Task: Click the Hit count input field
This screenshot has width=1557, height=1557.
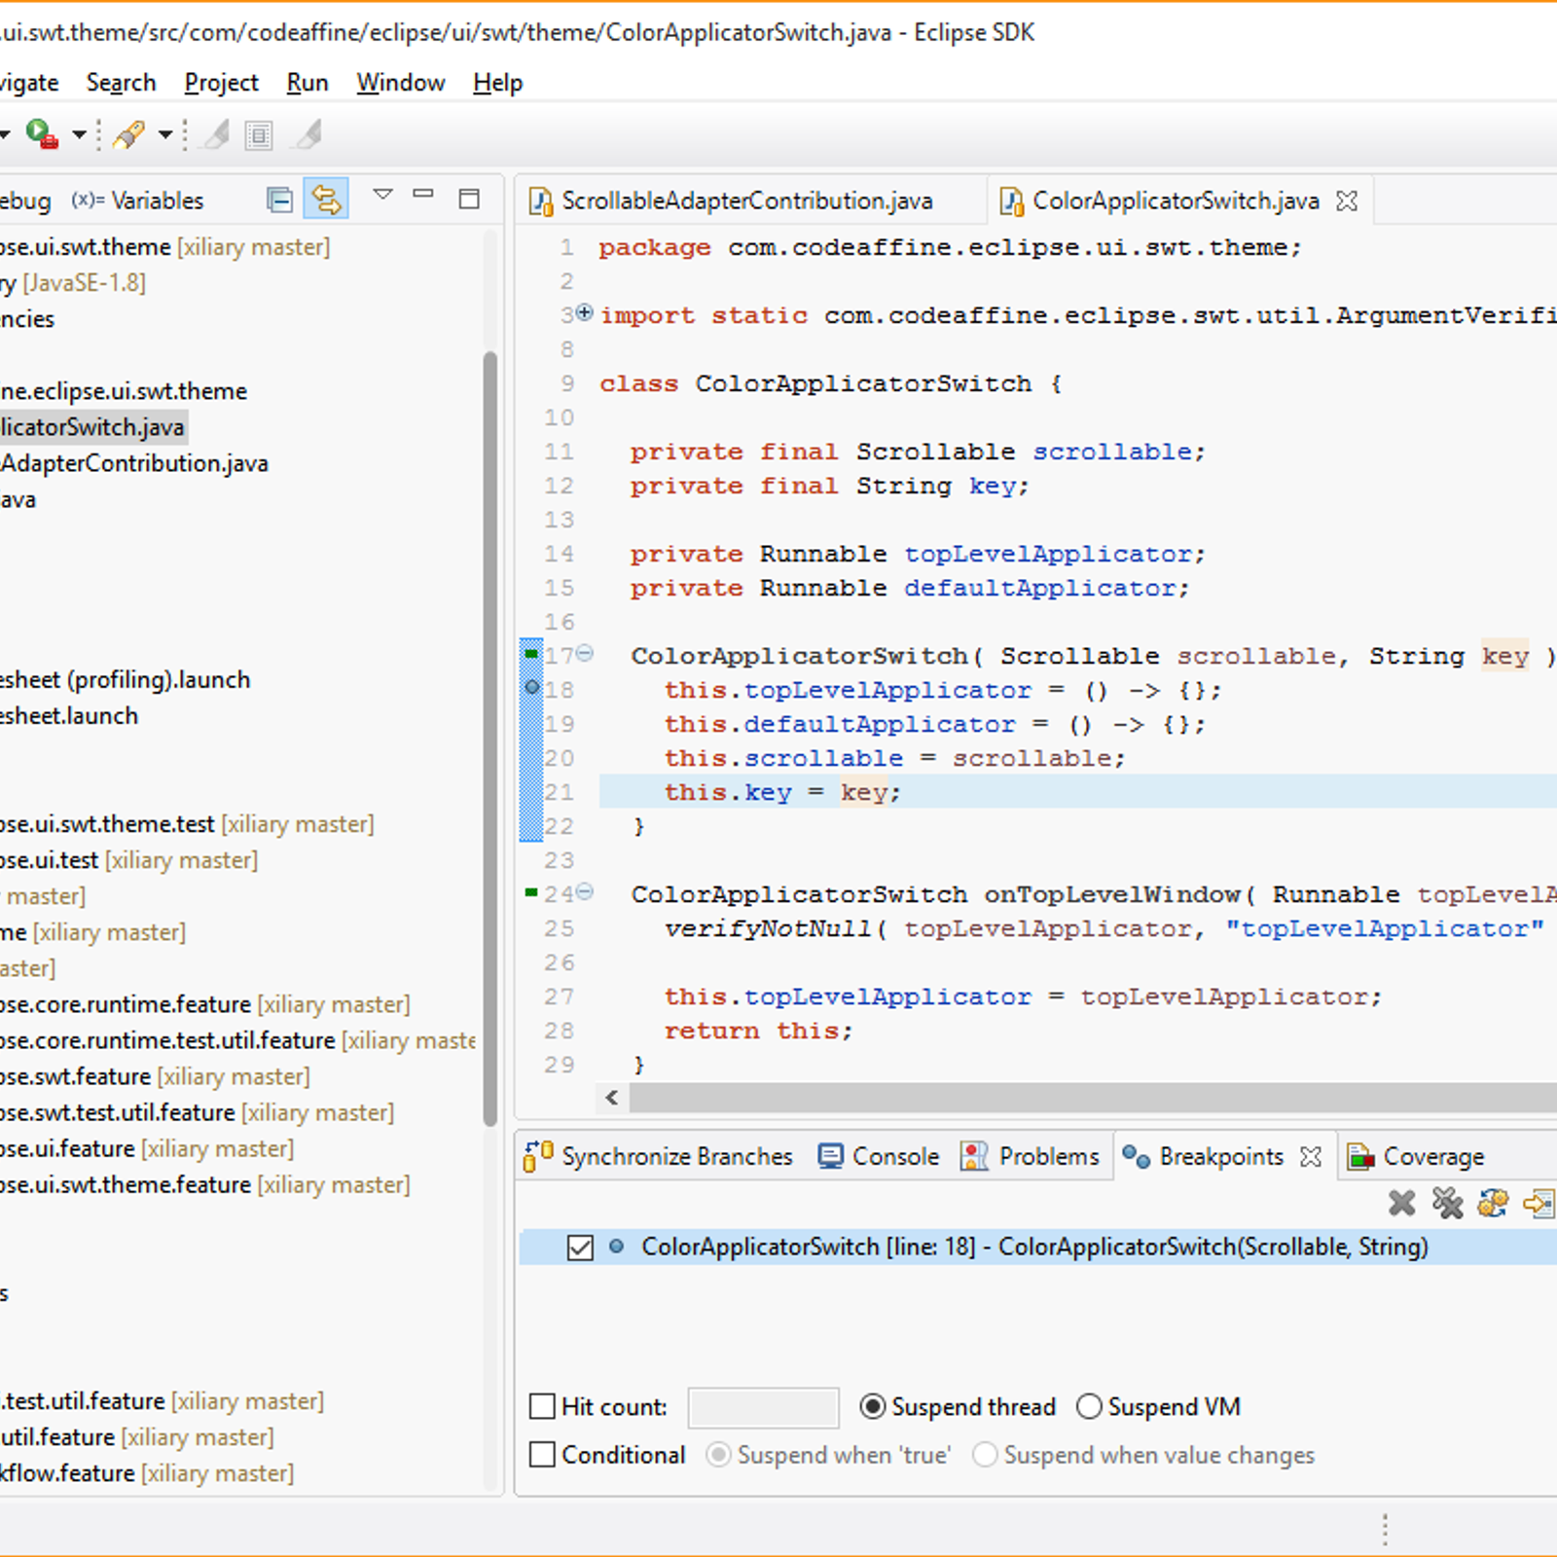Action: pyautogui.click(x=763, y=1407)
